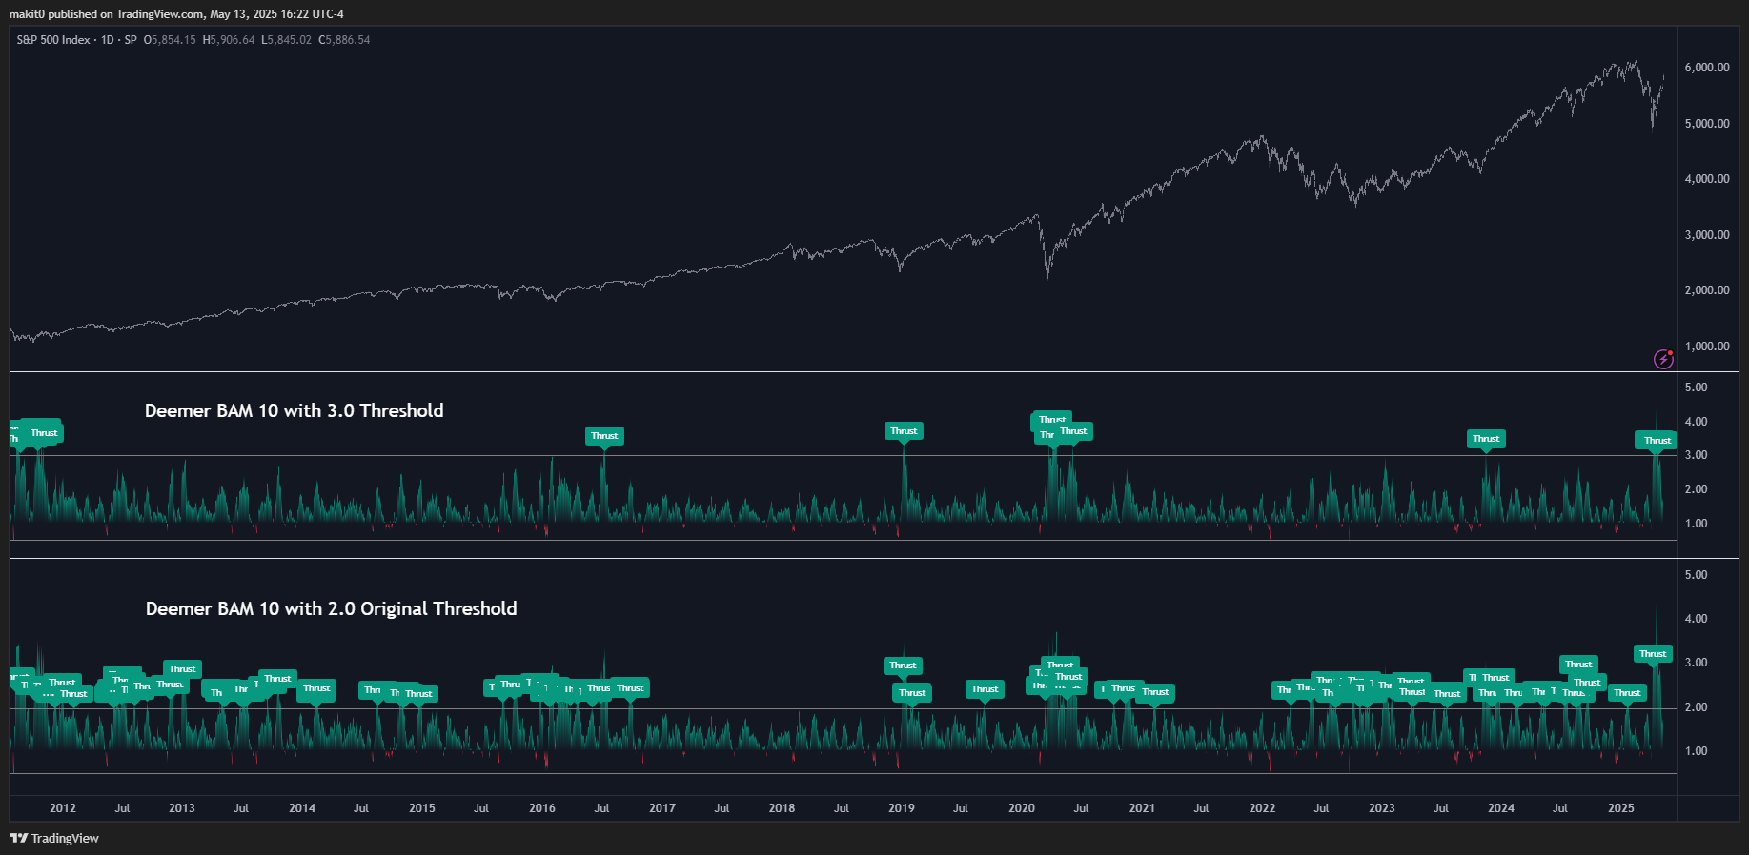Click the 2018 label on the time axis

click(782, 808)
